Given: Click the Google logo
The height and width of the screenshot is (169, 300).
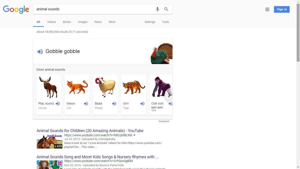Looking at the screenshot, I should click(x=16, y=9).
